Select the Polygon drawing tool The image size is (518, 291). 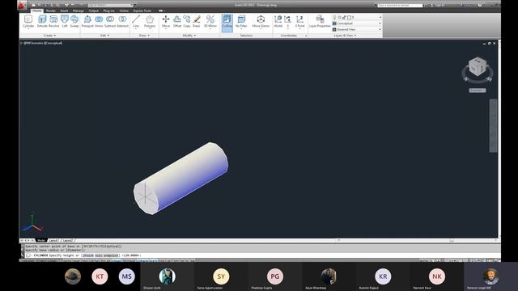pyautogui.click(x=150, y=22)
